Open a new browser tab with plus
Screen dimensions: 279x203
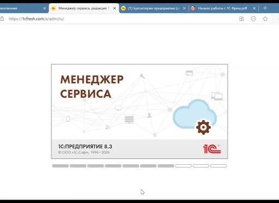(265, 8)
